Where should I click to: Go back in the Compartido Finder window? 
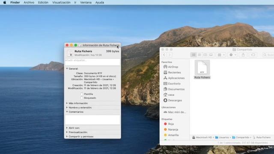point(164,55)
